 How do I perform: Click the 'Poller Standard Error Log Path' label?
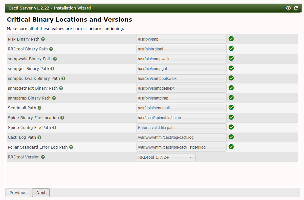click(x=38, y=147)
